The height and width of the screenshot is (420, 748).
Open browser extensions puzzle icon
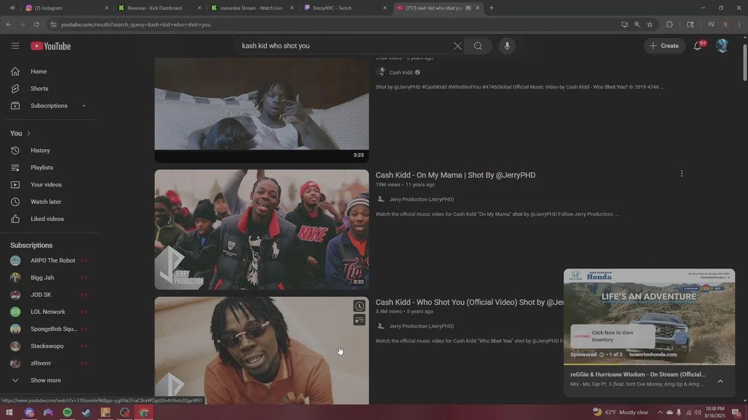(670, 24)
